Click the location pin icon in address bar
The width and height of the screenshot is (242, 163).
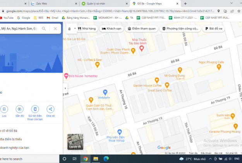click(x=218, y=11)
